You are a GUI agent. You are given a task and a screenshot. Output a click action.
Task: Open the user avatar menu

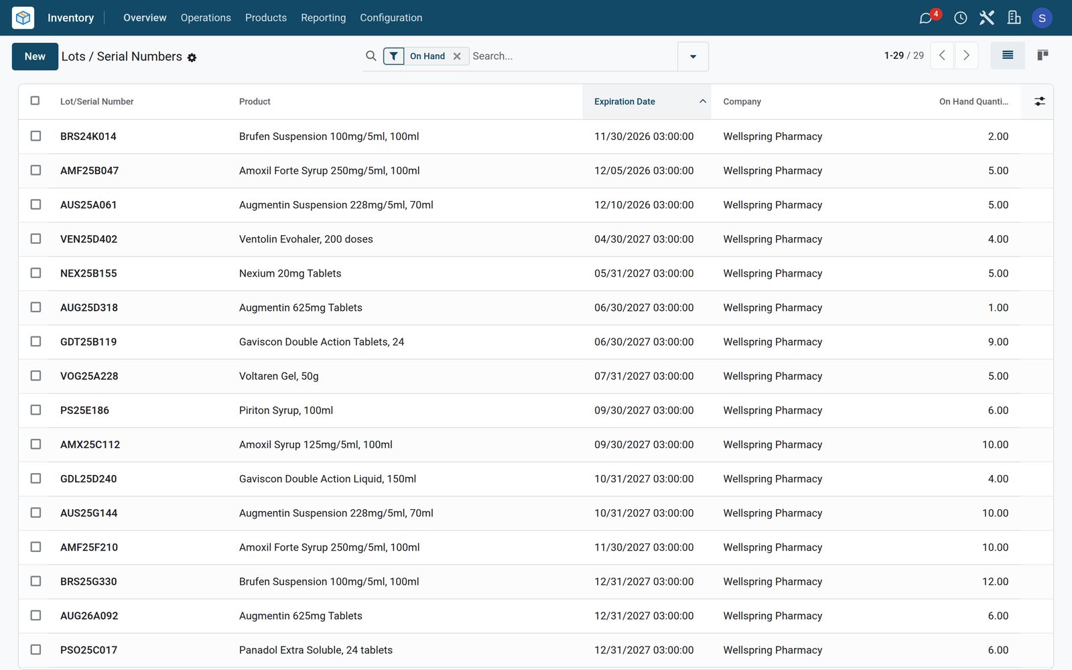(1042, 18)
